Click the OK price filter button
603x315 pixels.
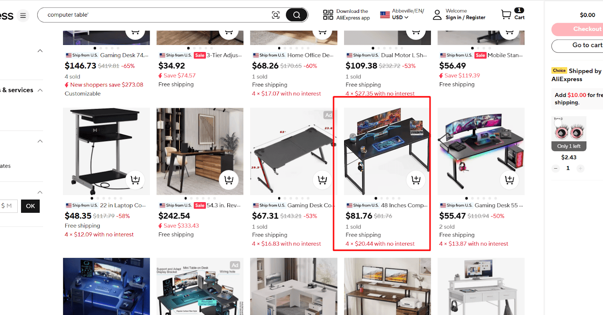(x=31, y=206)
